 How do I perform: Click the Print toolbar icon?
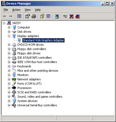pos(34,16)
